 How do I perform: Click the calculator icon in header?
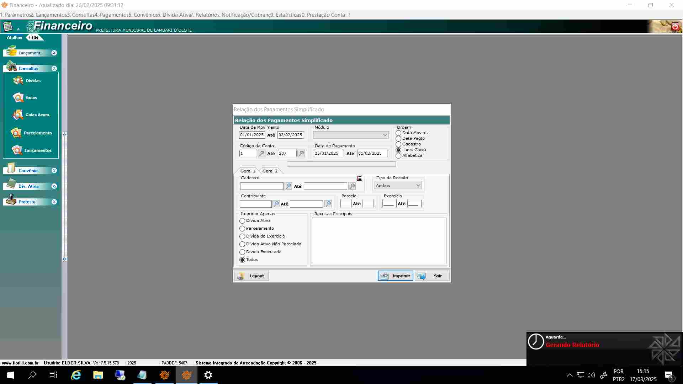[8, 27]
